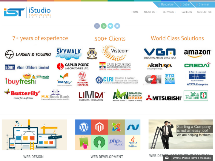Click the 'Offline. Please leave a message' bar

click(191, 158)
